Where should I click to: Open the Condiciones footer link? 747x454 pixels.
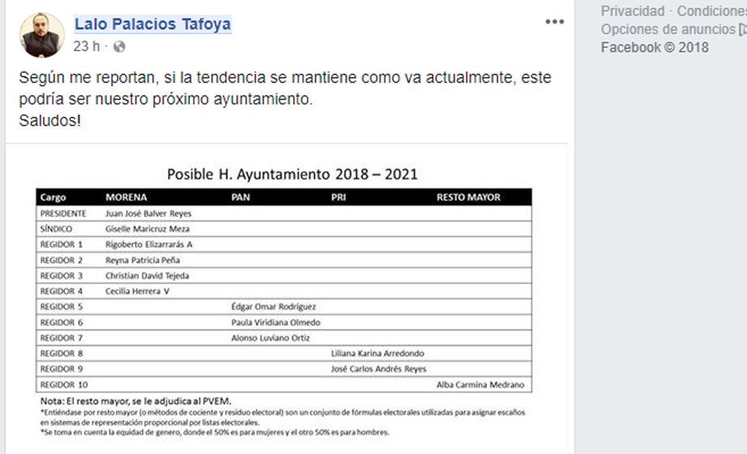coord(712,11)
